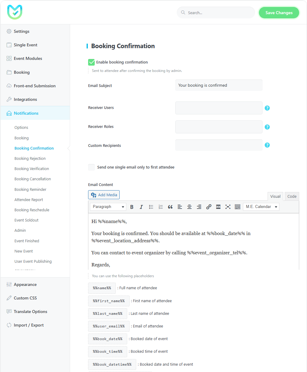This screenshot has height=372, width=307.
Task: Disable the booking confirmation checkbox
Action: point(91,62)
